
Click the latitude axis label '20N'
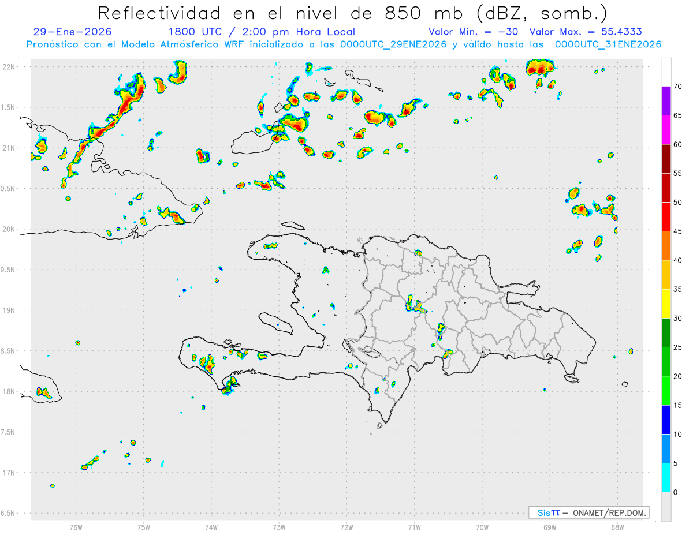click(x=9, y=229)
